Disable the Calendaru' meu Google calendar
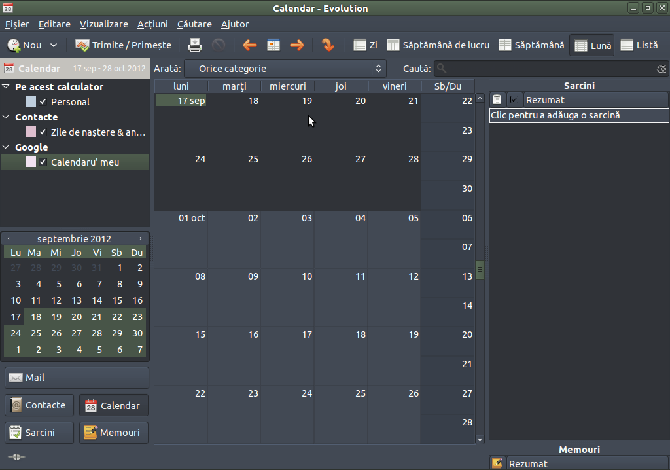670x470 pixels. click(x=43, y=162)
